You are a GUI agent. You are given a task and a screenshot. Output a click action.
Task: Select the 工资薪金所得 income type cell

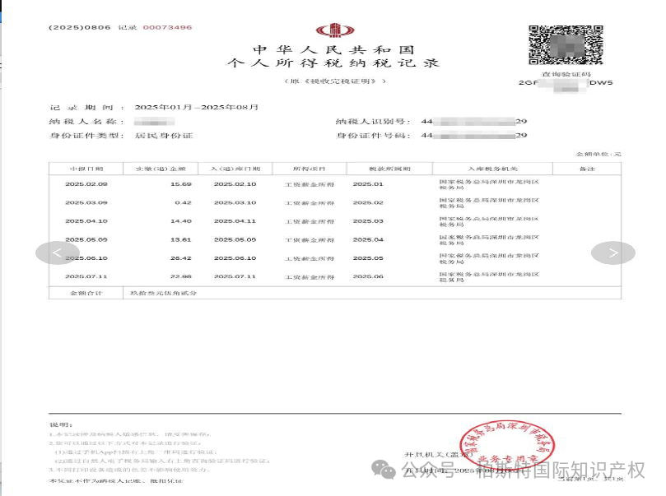(x=309, y=183)
